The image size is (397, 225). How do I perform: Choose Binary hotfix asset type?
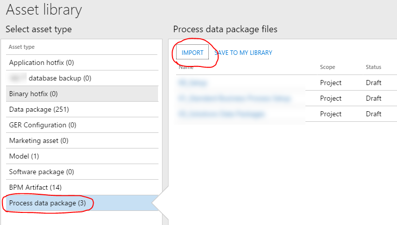[x=33, y=94]
